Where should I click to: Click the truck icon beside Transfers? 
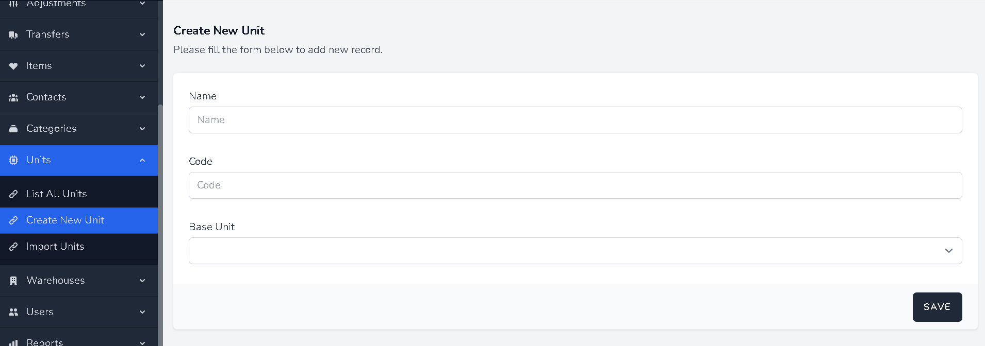(13, 34)
